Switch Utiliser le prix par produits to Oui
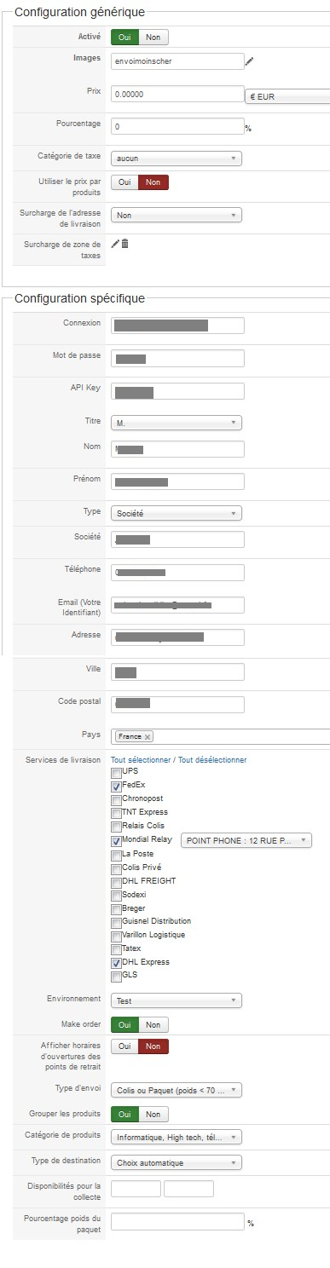This screenshot has width=330, height=1268. pyautogui.click(x=125, y=182)
